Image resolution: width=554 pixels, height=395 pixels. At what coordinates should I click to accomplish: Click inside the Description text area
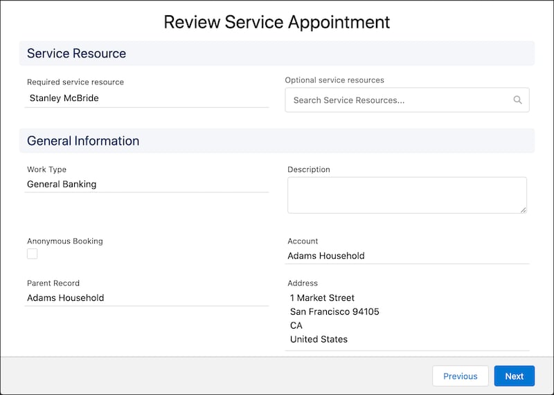tap(407, 195)
